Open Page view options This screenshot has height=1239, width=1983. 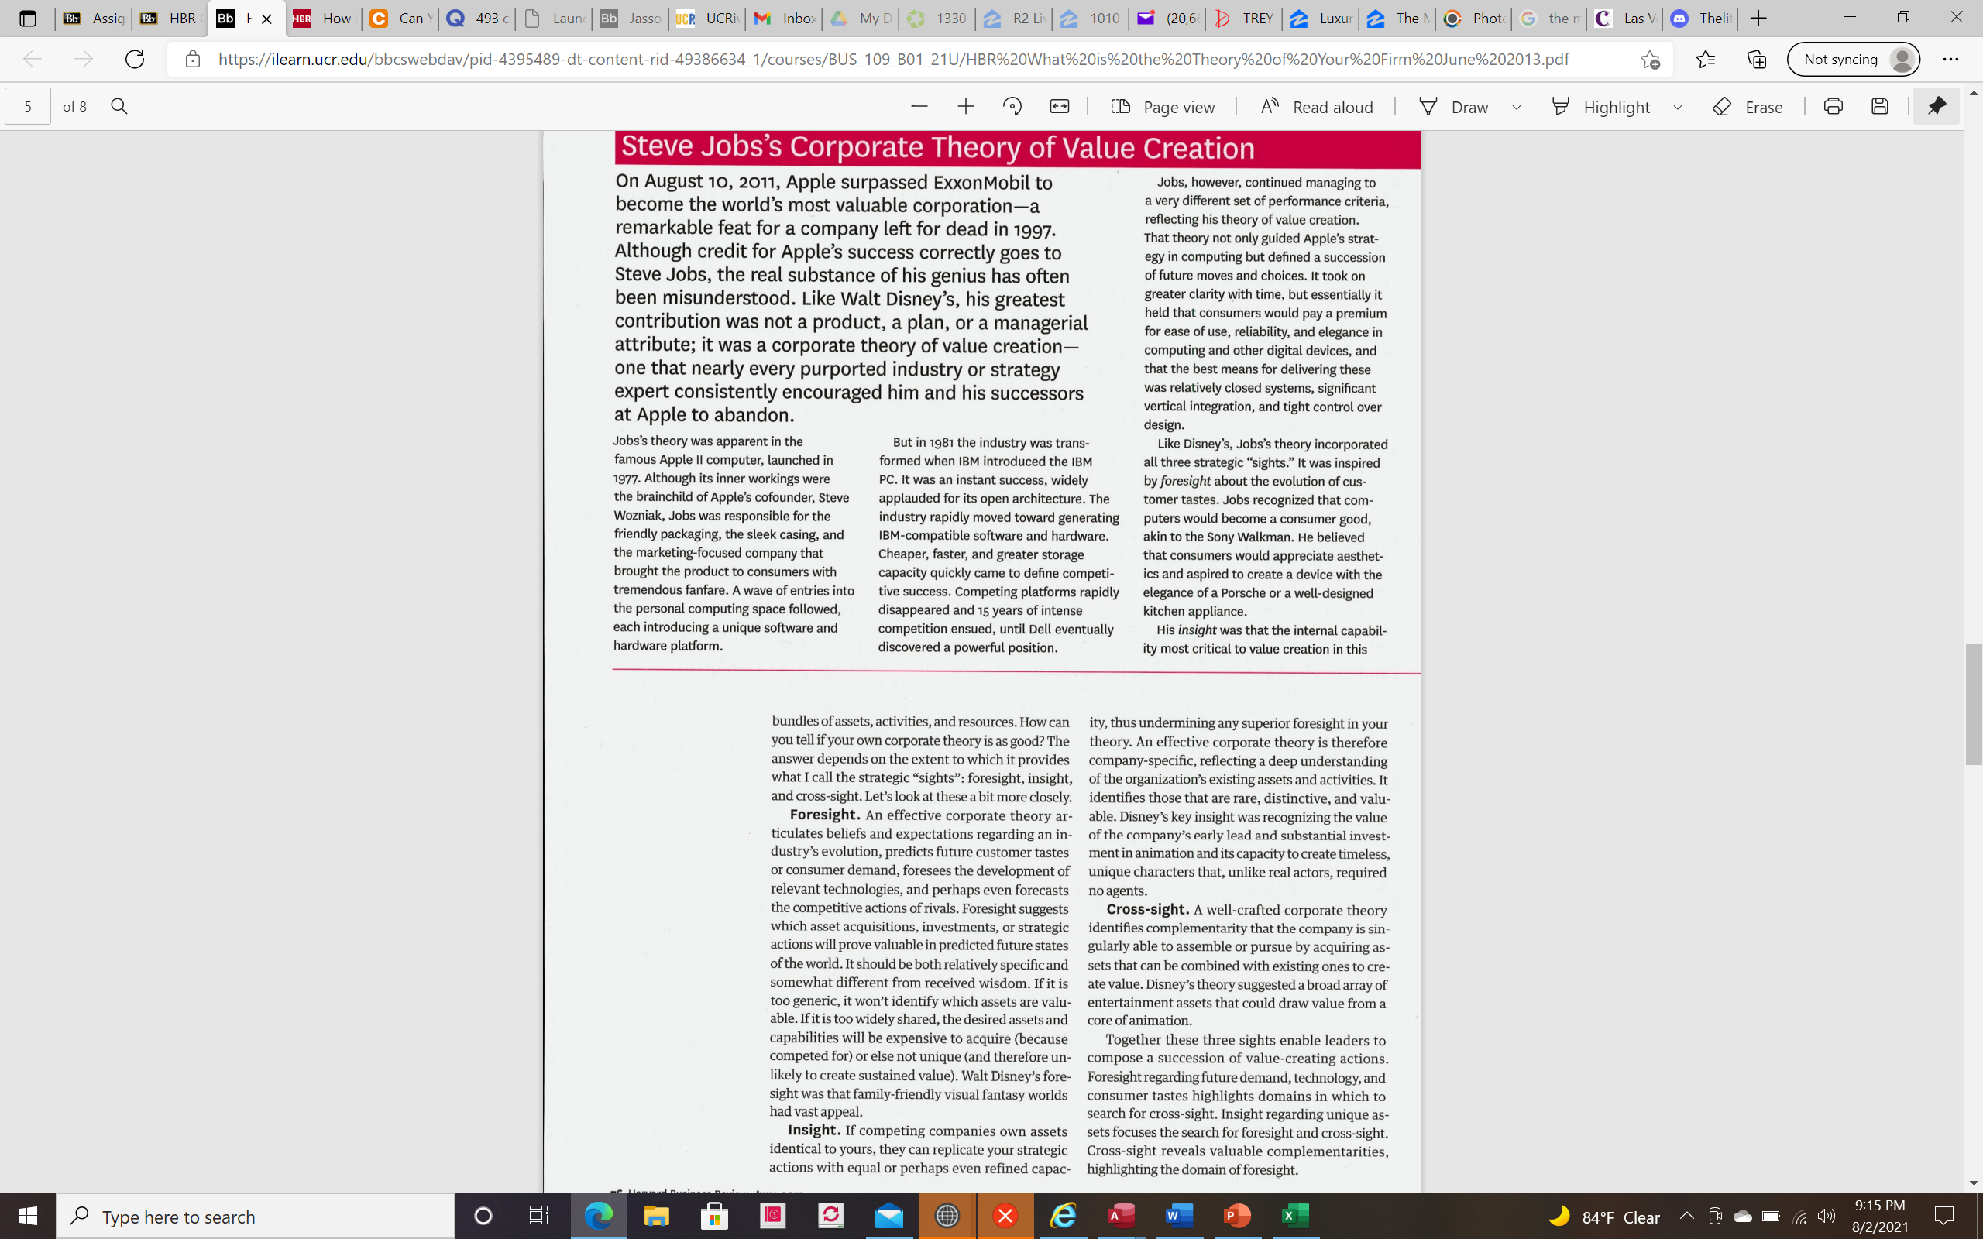click(1163, 107)
